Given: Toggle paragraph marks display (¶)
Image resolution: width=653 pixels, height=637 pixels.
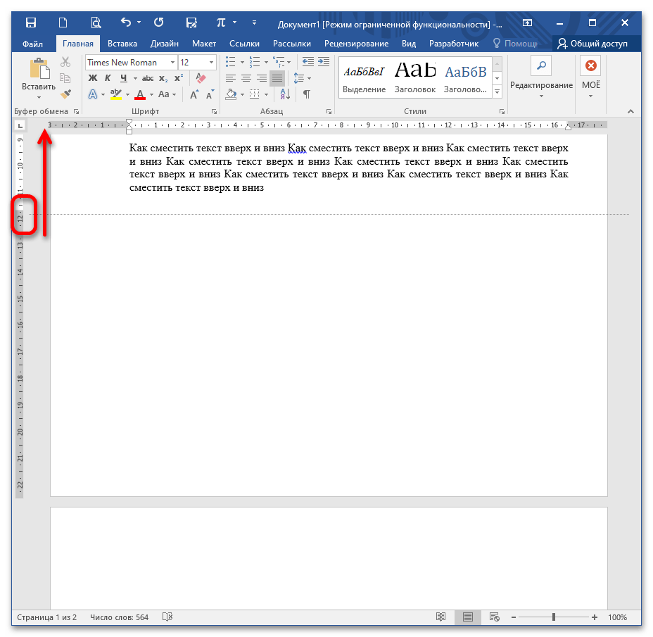Looking at the screenshot, I should (306, 94).
